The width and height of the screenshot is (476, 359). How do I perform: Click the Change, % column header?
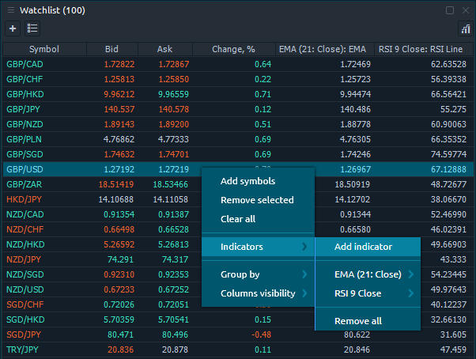233,49
